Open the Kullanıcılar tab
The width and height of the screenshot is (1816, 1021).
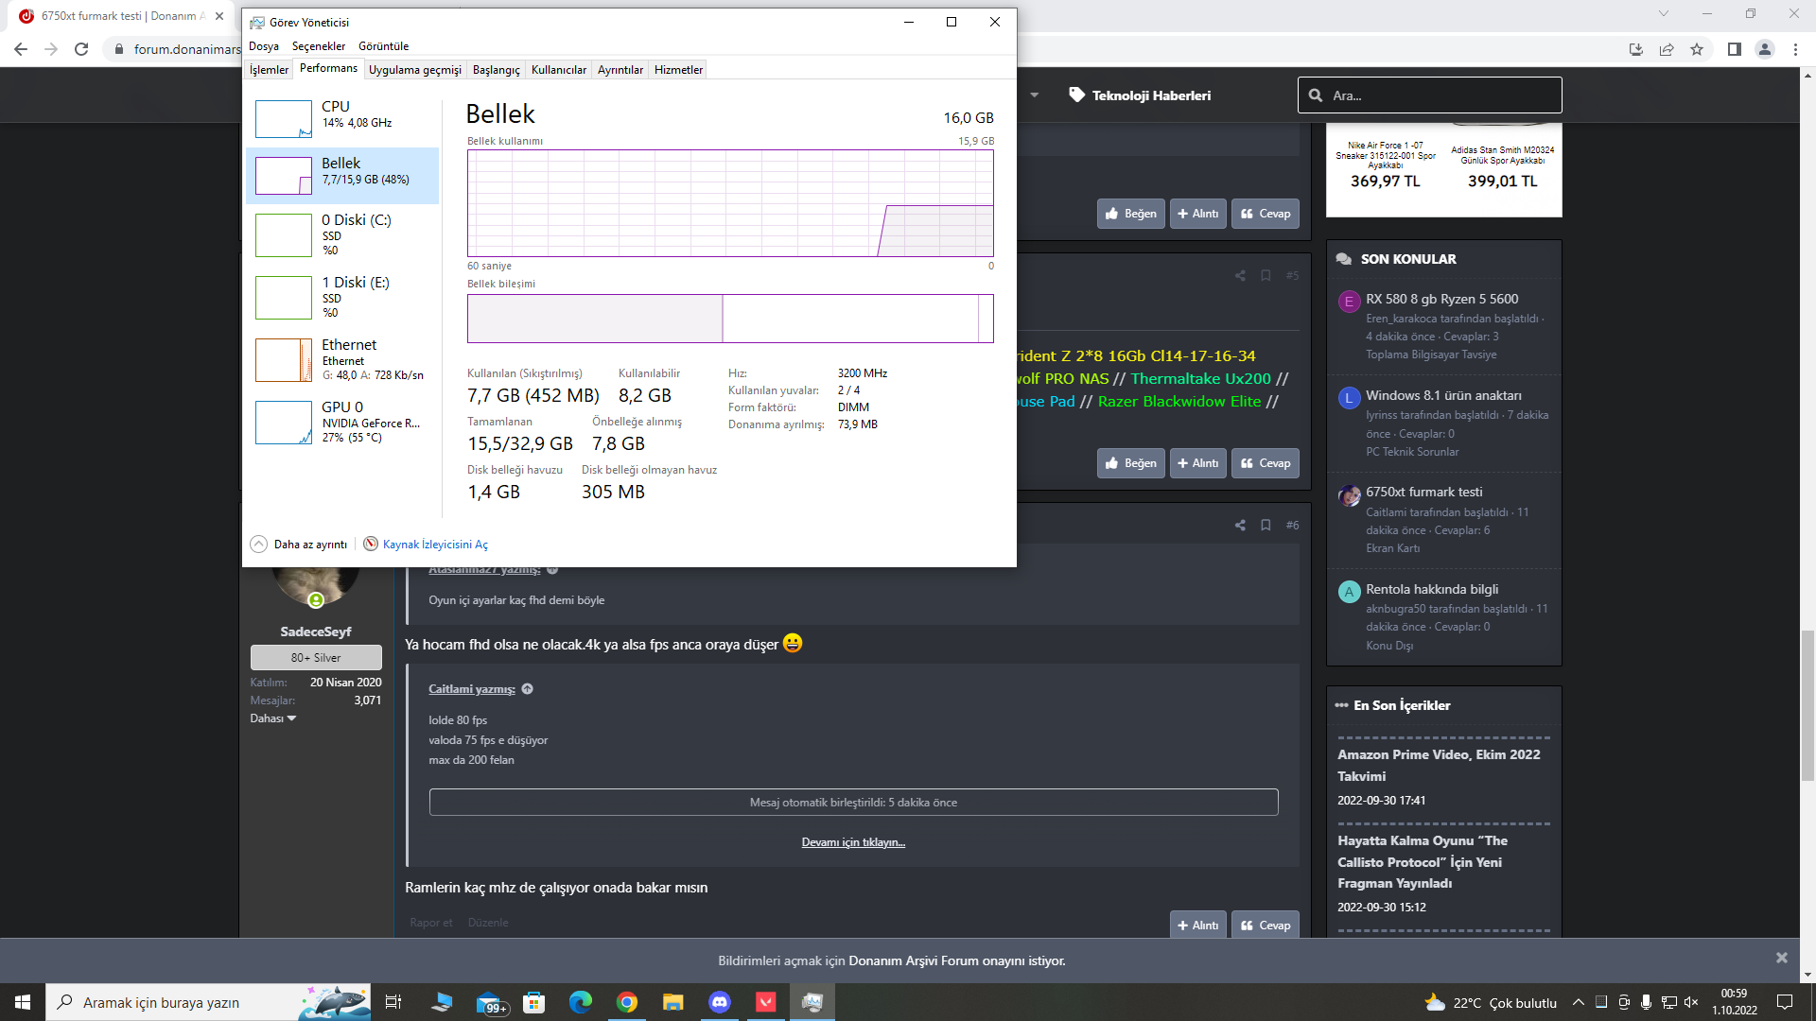(x=559, y=70)
